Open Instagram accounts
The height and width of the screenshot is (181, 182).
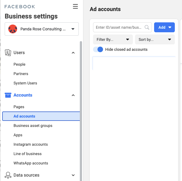31,144
